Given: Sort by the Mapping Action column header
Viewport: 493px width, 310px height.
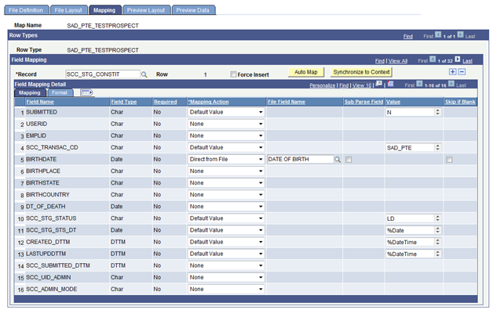Looking at the screenshot, I should pyautogui.click(x=209, y=102).
